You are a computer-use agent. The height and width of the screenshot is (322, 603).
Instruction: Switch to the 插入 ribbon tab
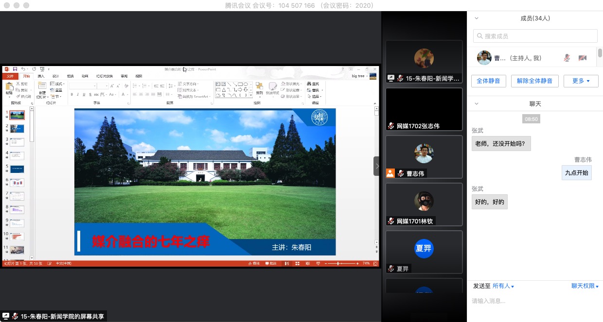pyautogui.click(x=41, y=76)
